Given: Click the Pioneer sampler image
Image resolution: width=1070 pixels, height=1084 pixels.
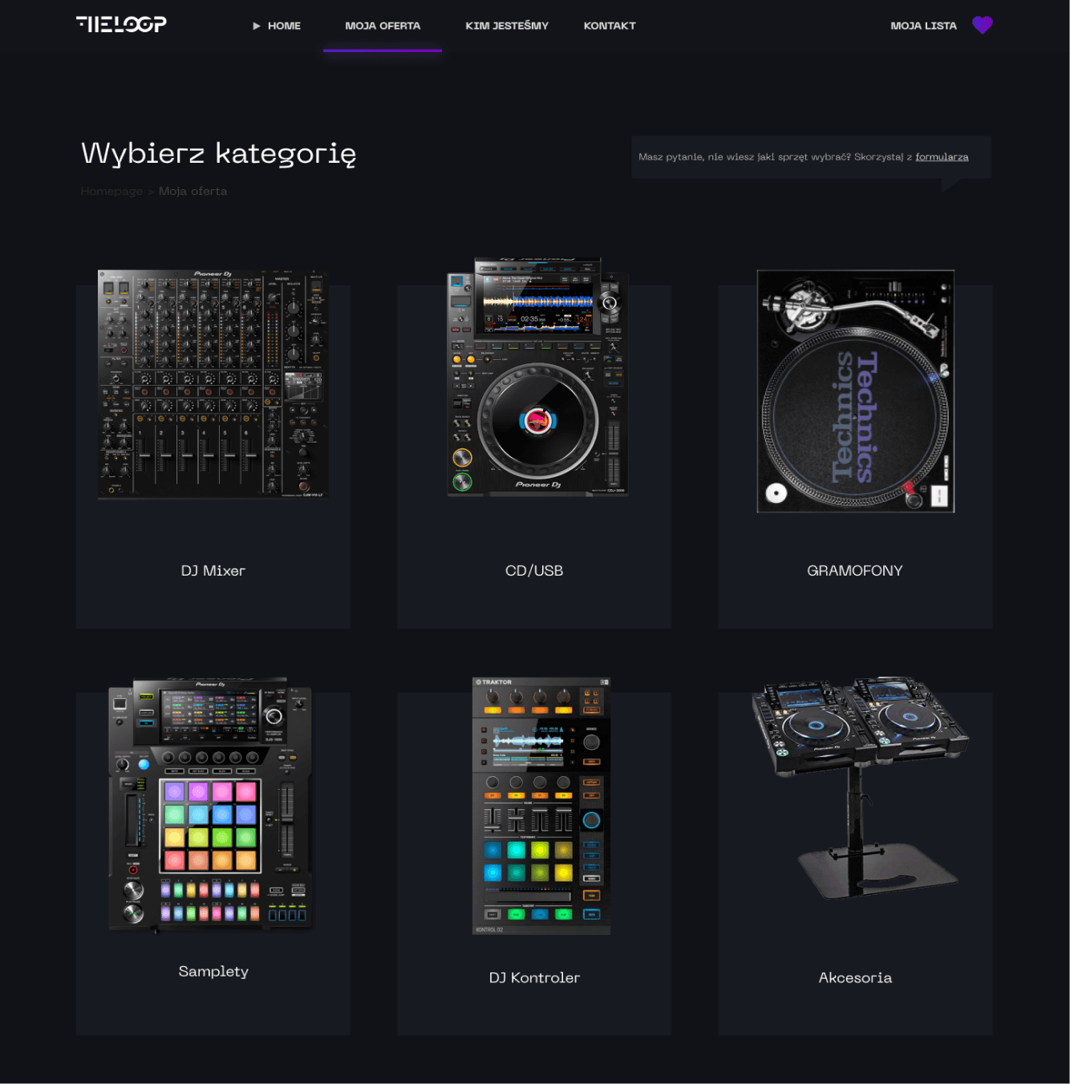Looking at the screenshot, I should pos(211,804).
